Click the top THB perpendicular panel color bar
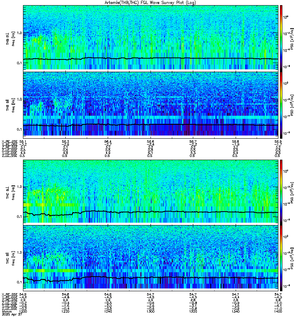 (281, 37)
